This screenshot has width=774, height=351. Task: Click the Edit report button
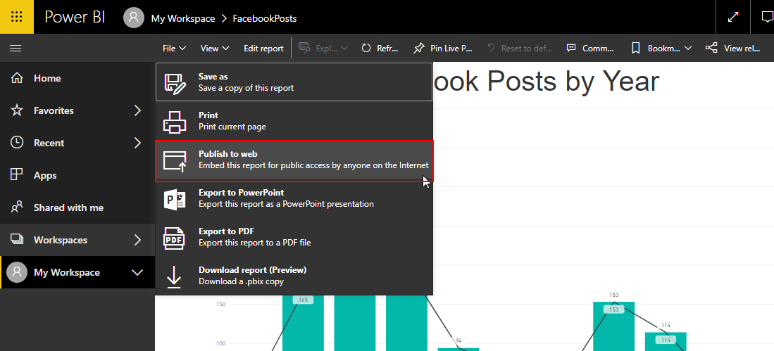pyautogui.click(x=263, y=49)
